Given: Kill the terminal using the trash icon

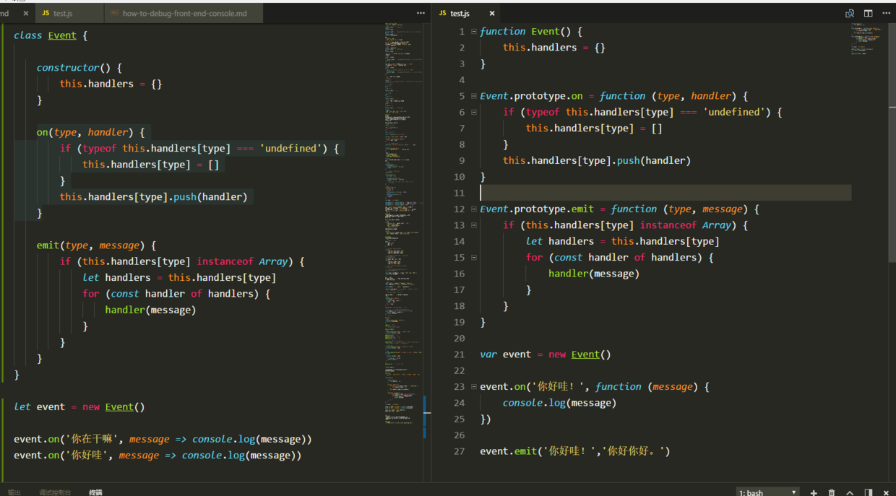Looking at the screenshot, I should 832,492.
